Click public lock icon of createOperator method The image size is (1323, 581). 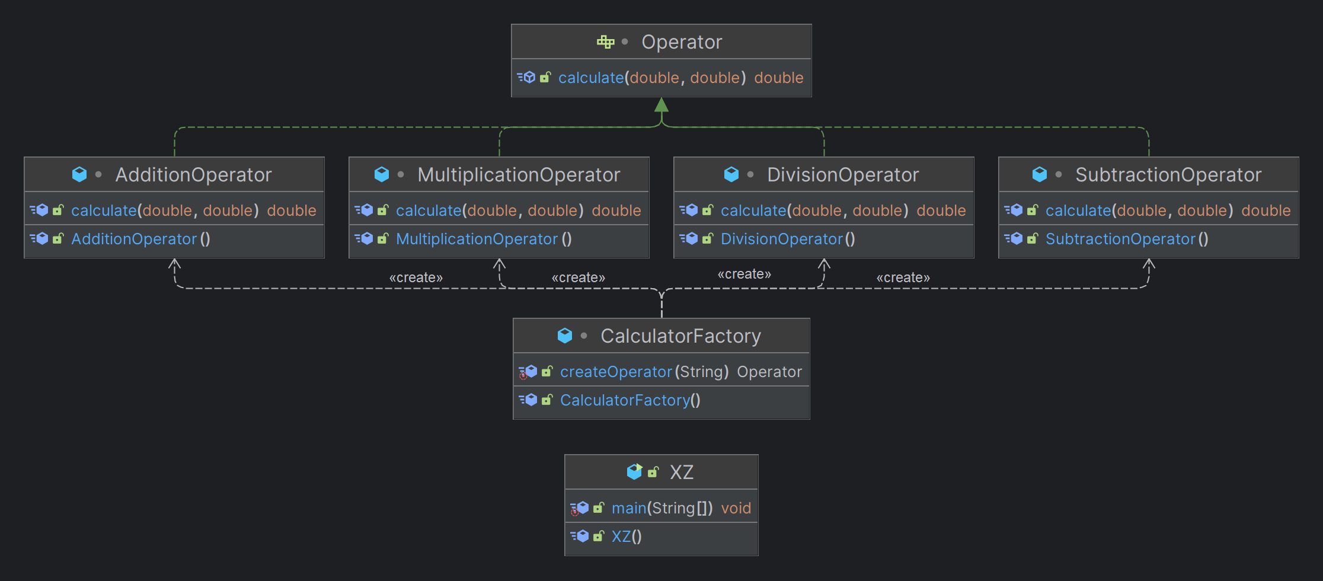(547, 371)
